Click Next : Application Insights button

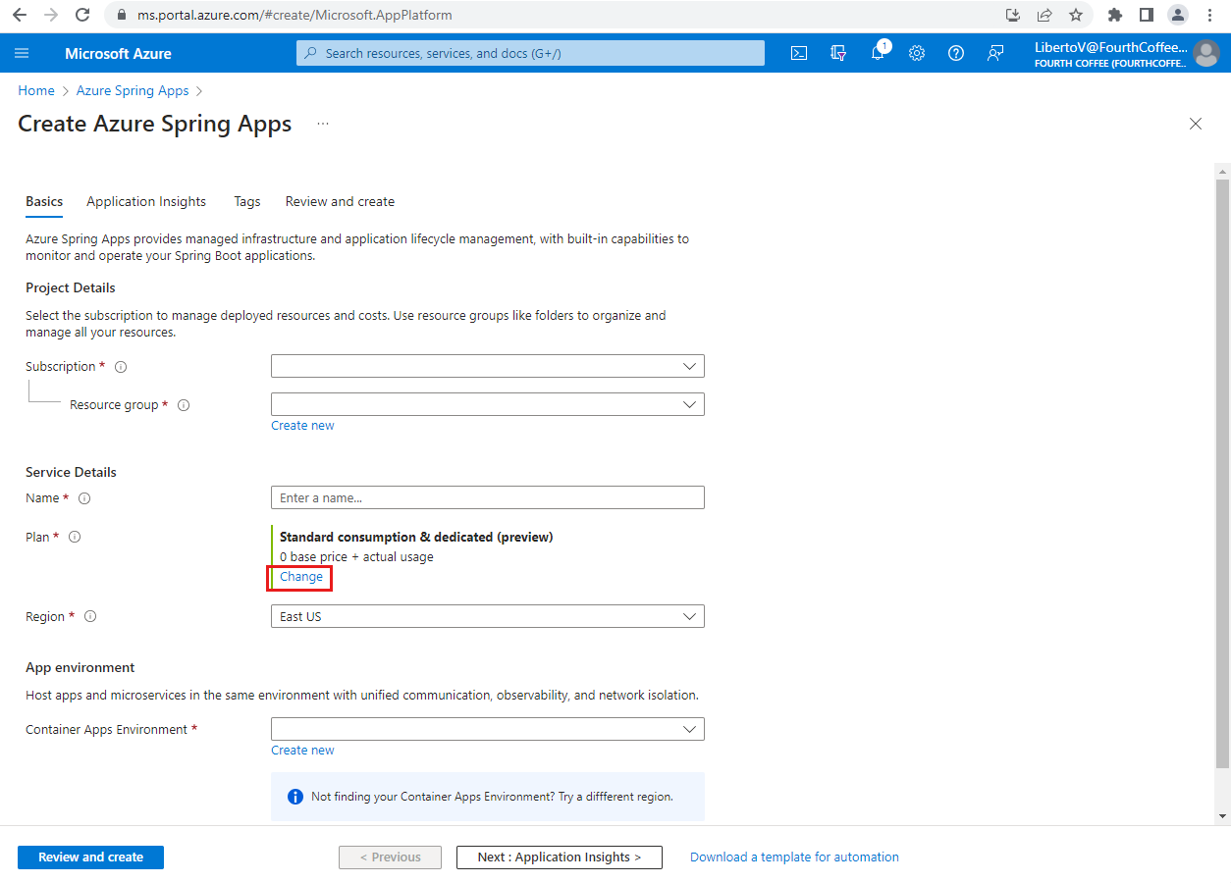click(560, 857)
